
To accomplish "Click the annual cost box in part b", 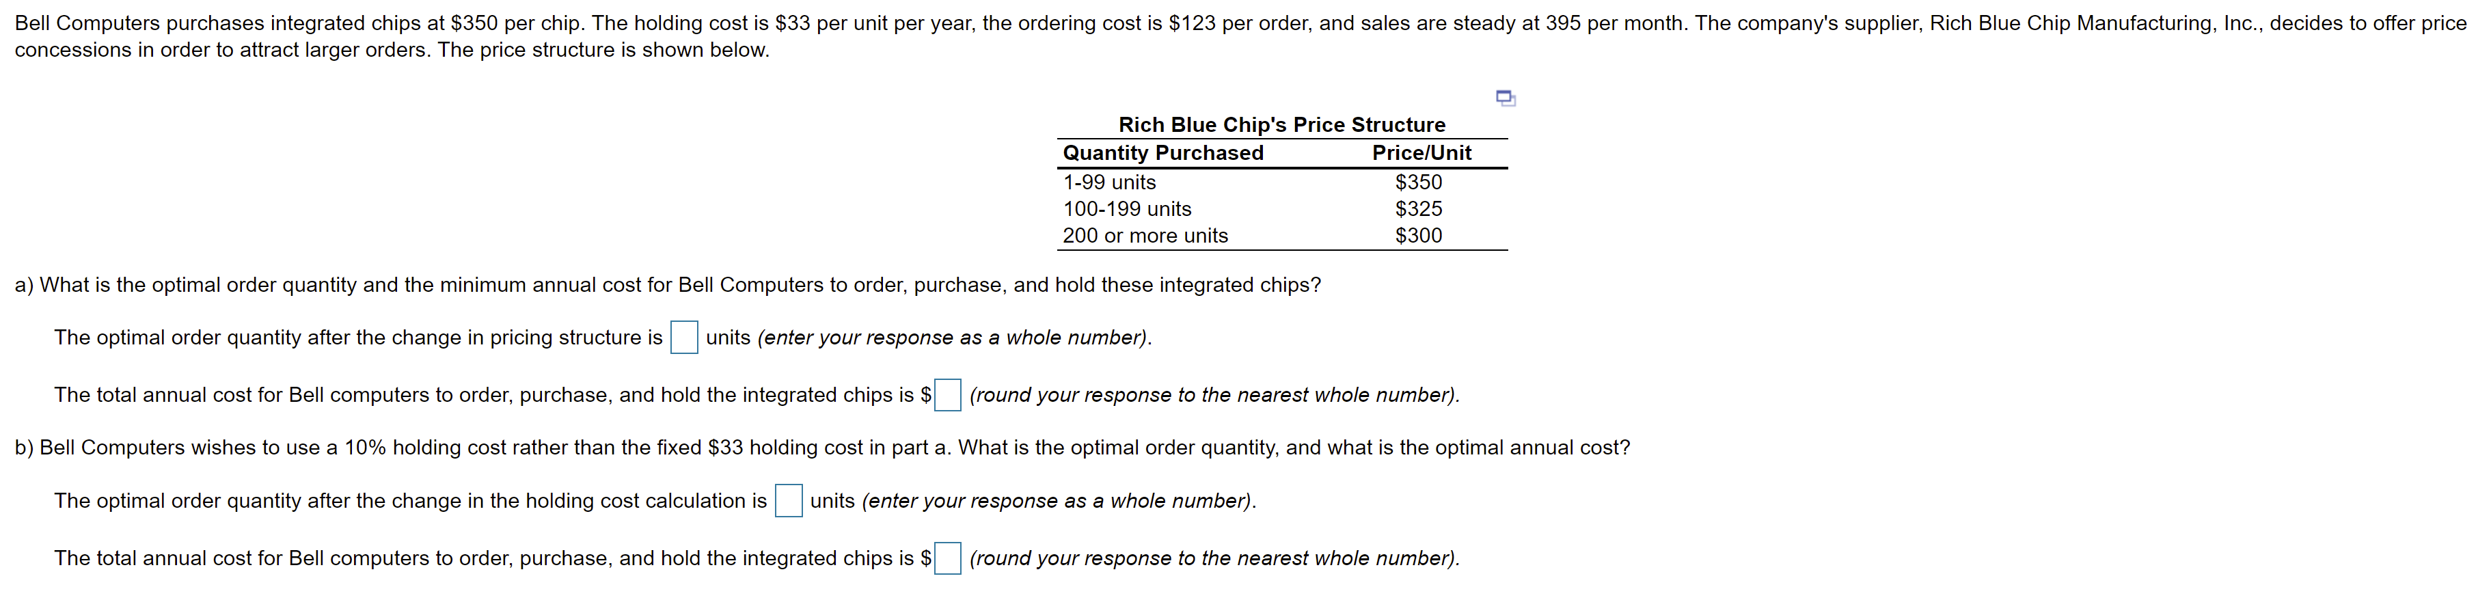I will (x=947, y=558).
